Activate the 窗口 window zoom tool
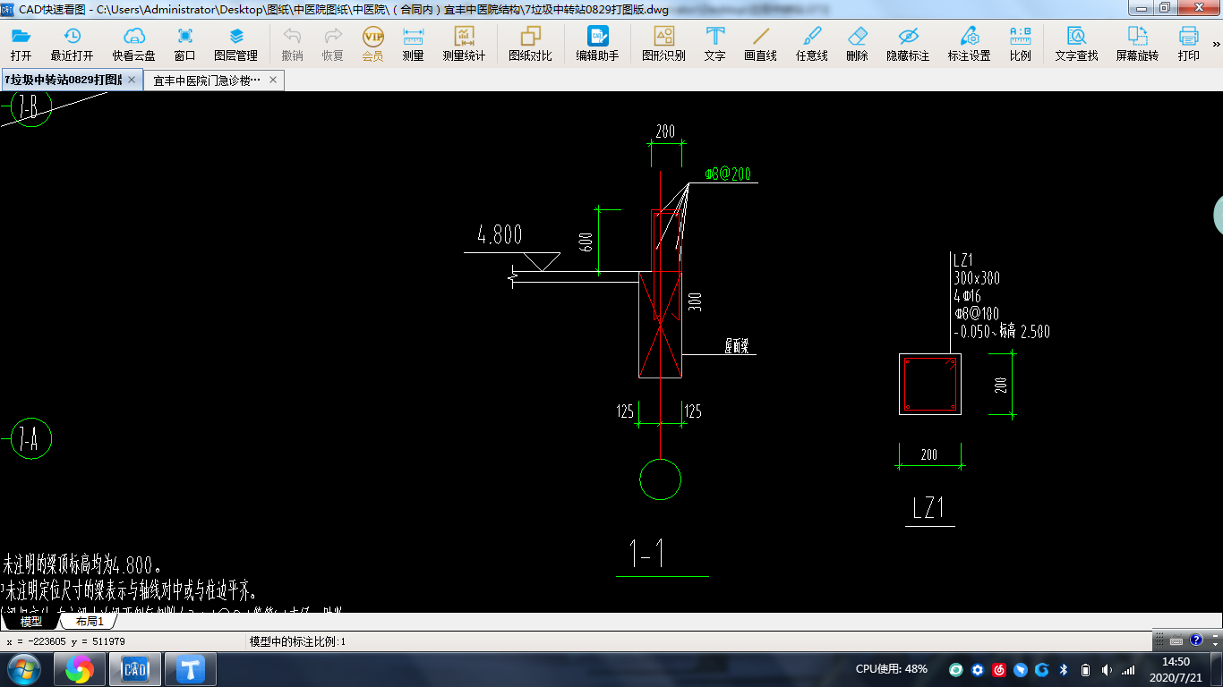Screen dimensions: 1223x687 pos(185,44)
